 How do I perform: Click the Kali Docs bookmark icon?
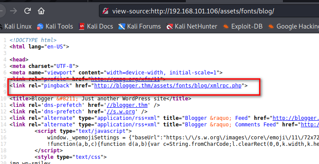tap(82, 26)
